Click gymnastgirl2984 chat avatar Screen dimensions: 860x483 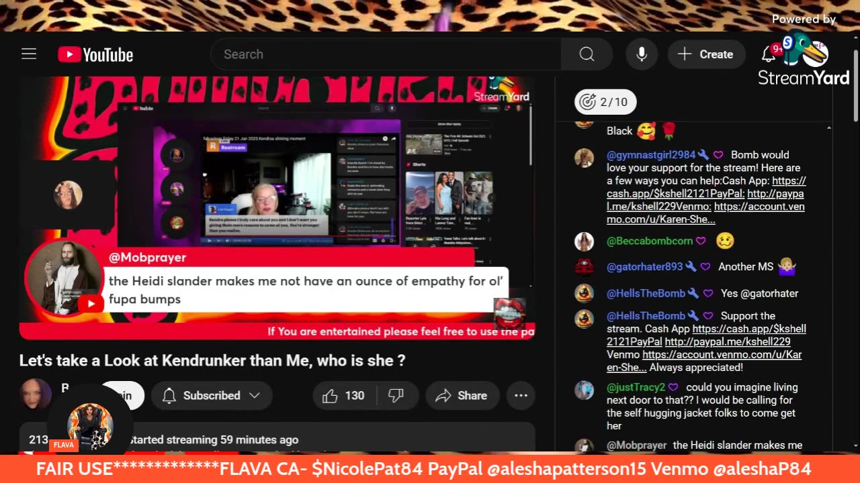click(584, 158)
